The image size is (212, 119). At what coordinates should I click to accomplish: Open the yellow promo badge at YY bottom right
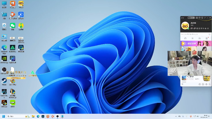(x=207, y=78)
